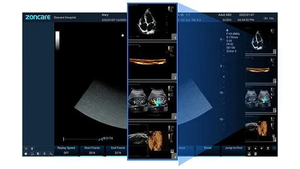Click the trash icon in right thumbnail controls
Screen dimensions: 300x169
[256, 154]
